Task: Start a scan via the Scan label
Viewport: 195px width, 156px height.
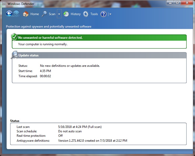Action: click(52, 14)
